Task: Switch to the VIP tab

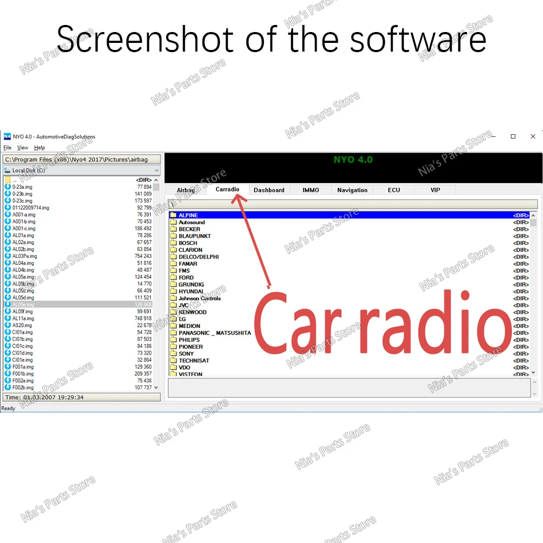Action: pos(435,190)
